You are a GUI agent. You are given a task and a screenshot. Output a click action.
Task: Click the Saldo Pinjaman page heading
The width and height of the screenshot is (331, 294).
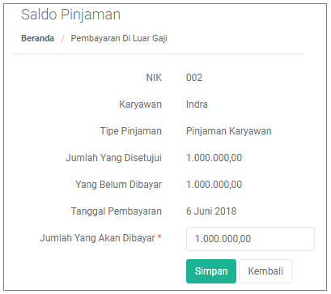click(x=70, y=15)
